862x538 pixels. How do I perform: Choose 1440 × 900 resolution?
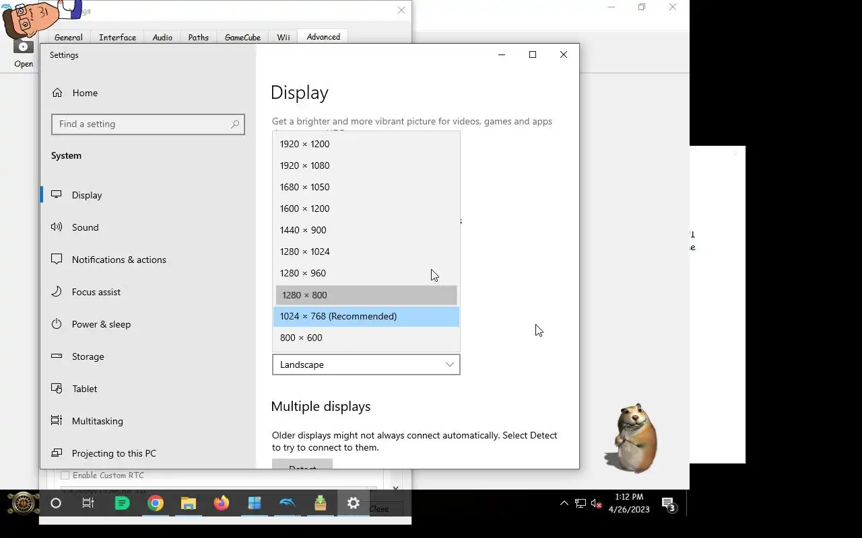[366, 230]
